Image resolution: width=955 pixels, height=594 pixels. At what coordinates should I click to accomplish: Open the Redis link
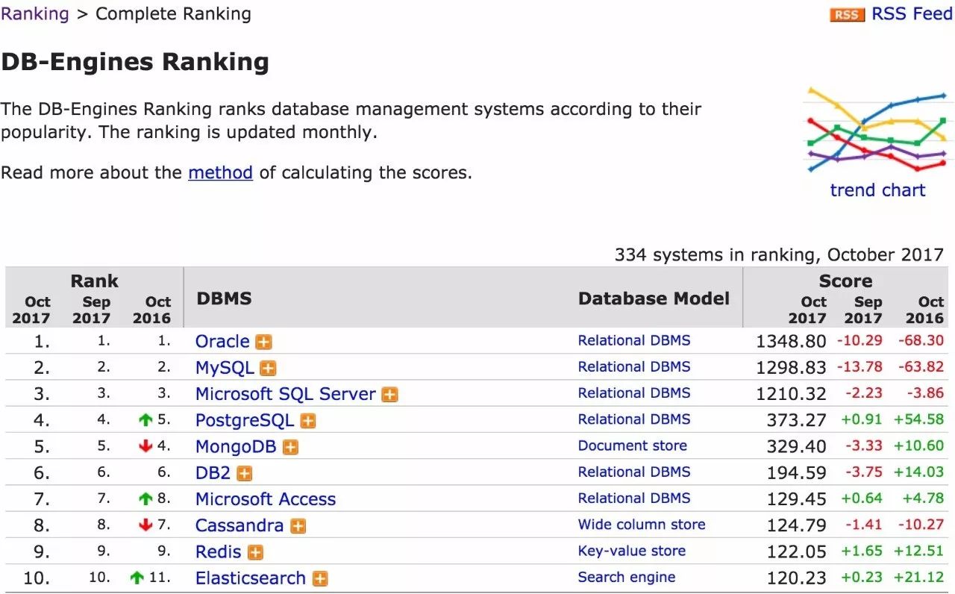point(218,551)
